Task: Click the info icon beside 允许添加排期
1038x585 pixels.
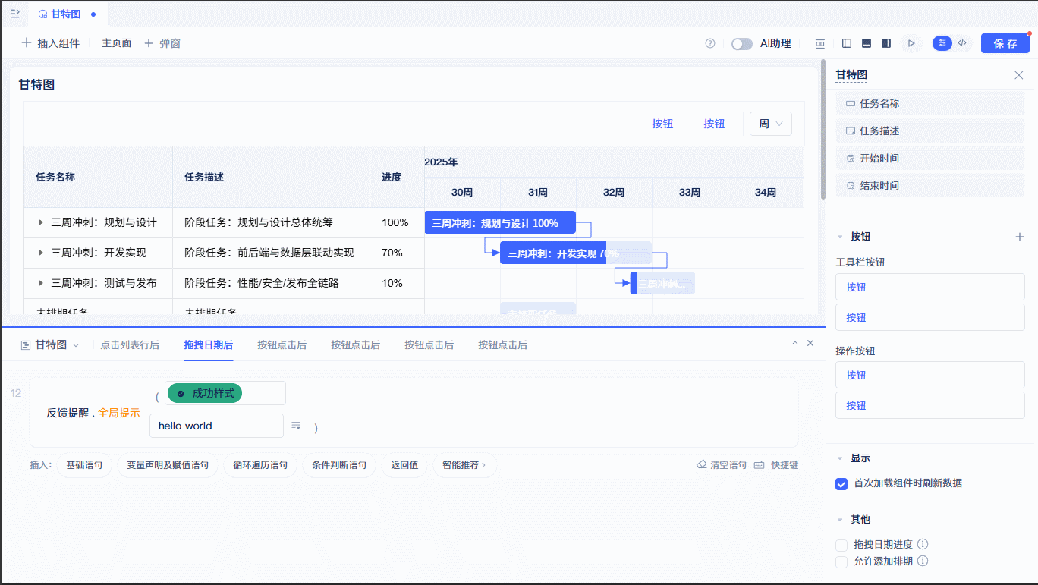Action: click(x=923, y=561)
